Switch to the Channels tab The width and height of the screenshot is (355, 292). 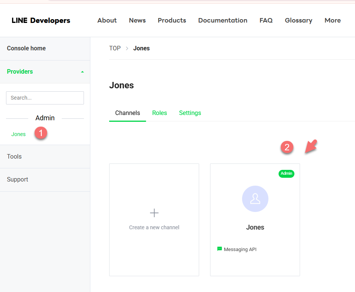128,113
